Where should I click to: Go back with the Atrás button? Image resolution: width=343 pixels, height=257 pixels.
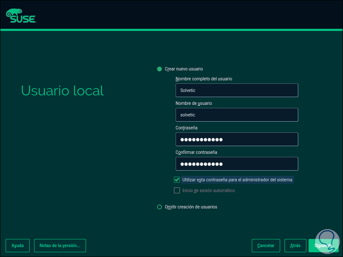coord(295,246)
